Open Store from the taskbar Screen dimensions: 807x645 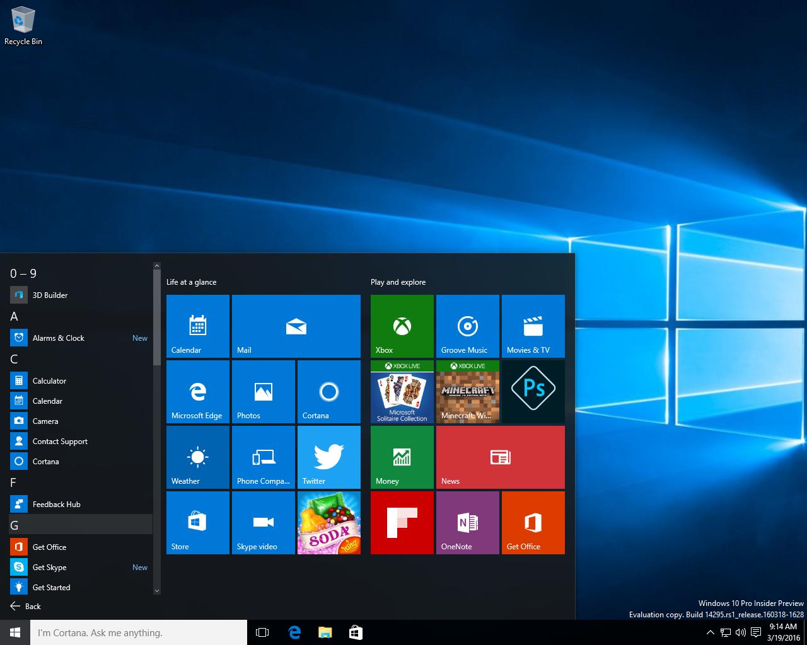tap(356, 632)
